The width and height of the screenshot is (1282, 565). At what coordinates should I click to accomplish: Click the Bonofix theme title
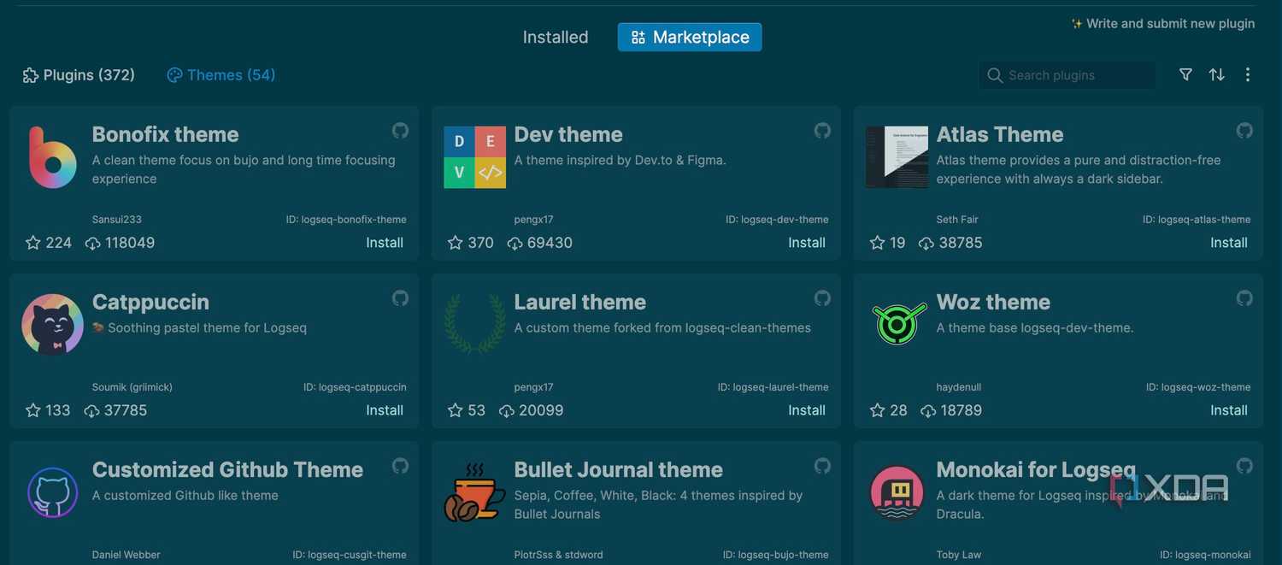click(166, 134)
